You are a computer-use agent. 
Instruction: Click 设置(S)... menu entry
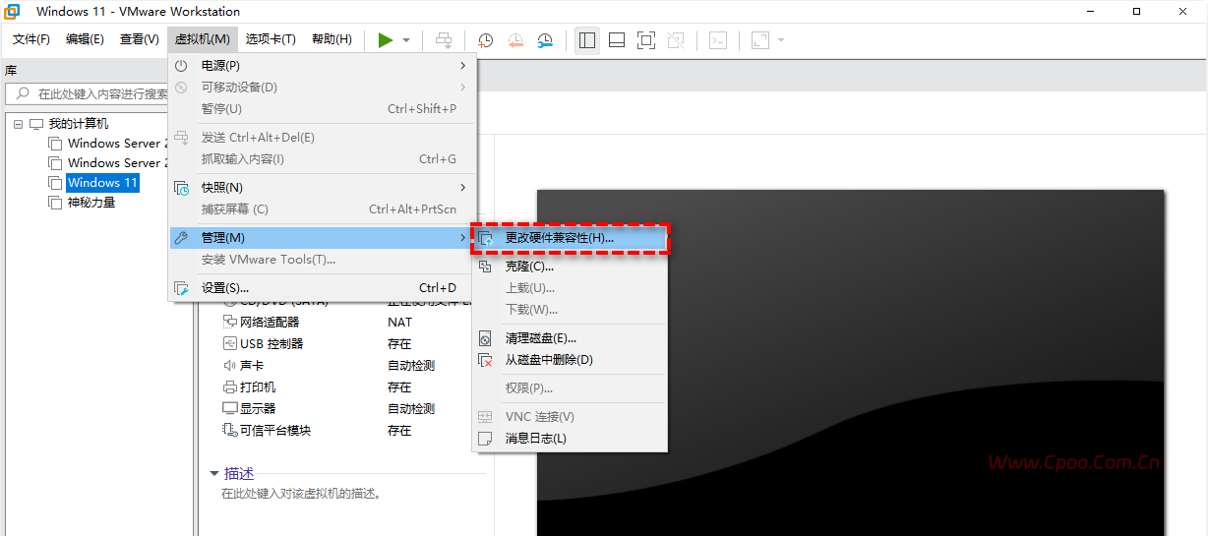[323, 288]
